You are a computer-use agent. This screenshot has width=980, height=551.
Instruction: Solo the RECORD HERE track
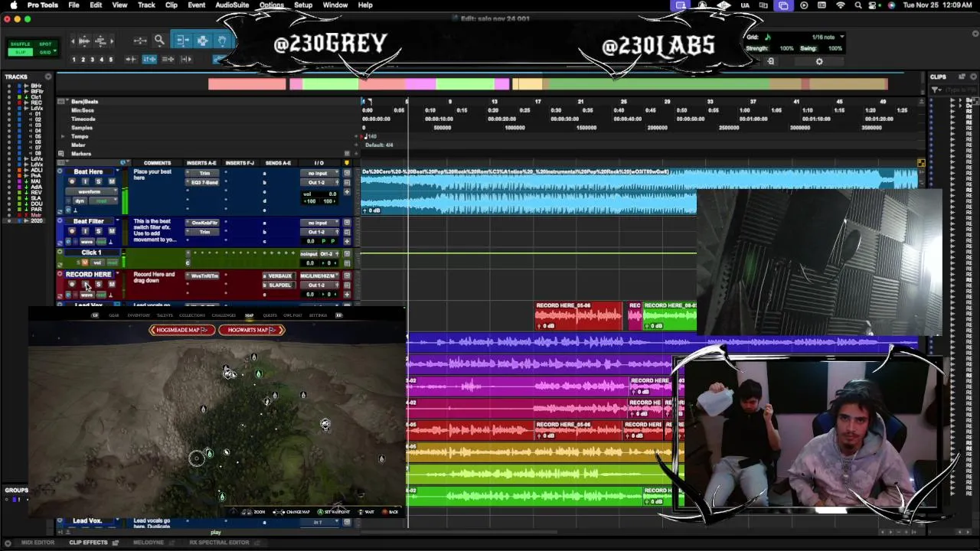coord(99,284)
